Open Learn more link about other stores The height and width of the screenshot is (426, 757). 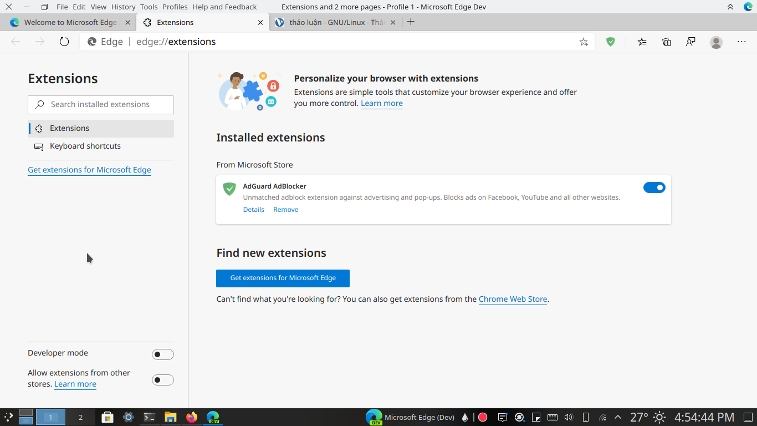pyautogui.click(x=75, y=384)
